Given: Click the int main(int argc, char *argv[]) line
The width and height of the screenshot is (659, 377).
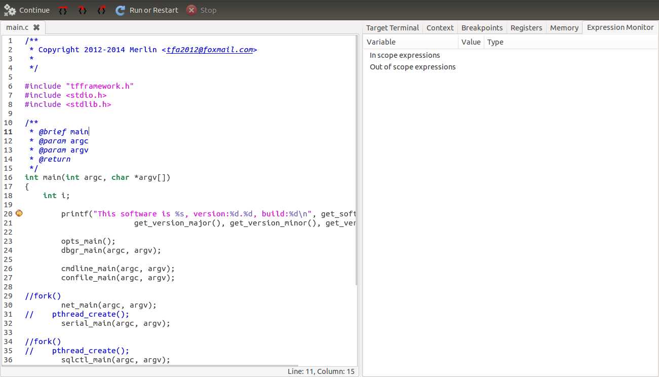Looking at the screenshot, I should click(98, 177).
